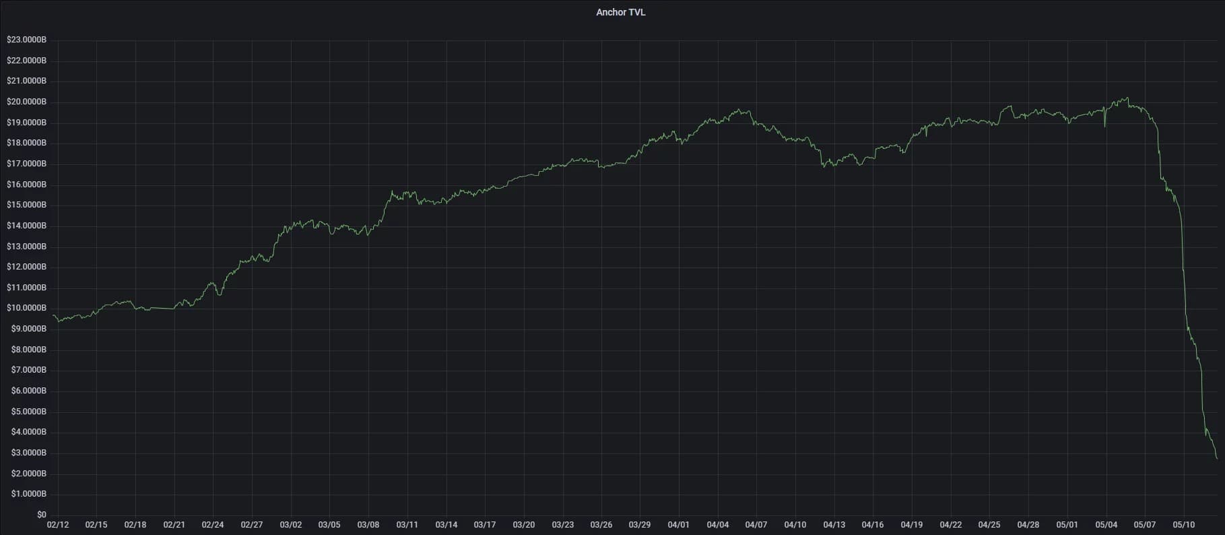The width and height of the screenshot is (1225, 535).
Task: Select the $15.0000B y-axis label
Action: [26, 205]
